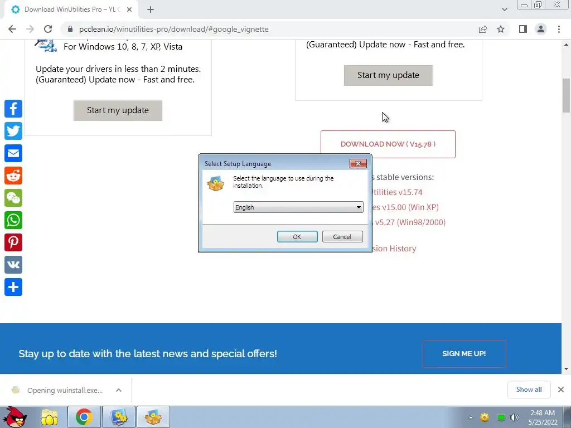The height and width of the screenshot is (428, 571).
Task: Open WinUtilities v15.74 download link
Action: pos(397,192)
